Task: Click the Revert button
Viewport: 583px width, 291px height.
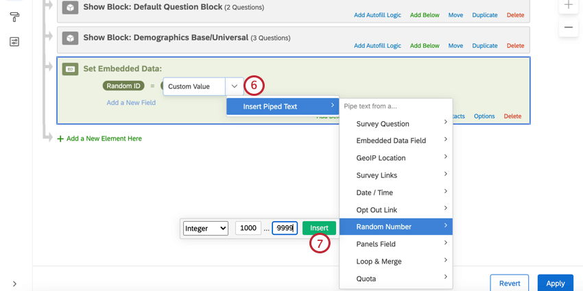Action: (x=510, y=283)
